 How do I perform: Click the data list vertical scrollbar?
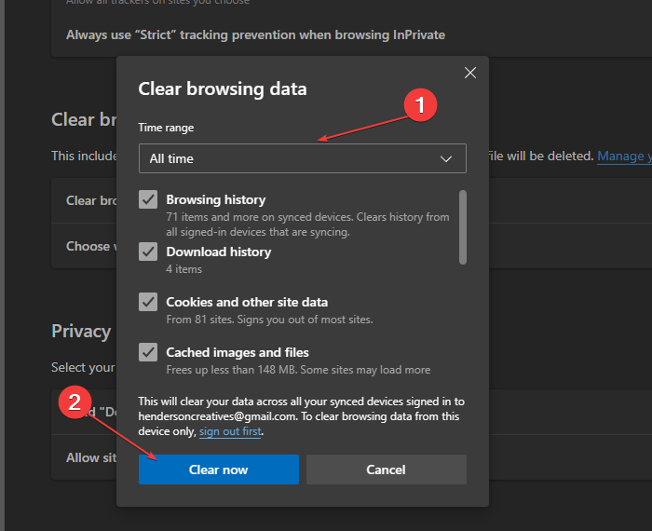coord(463,227)
